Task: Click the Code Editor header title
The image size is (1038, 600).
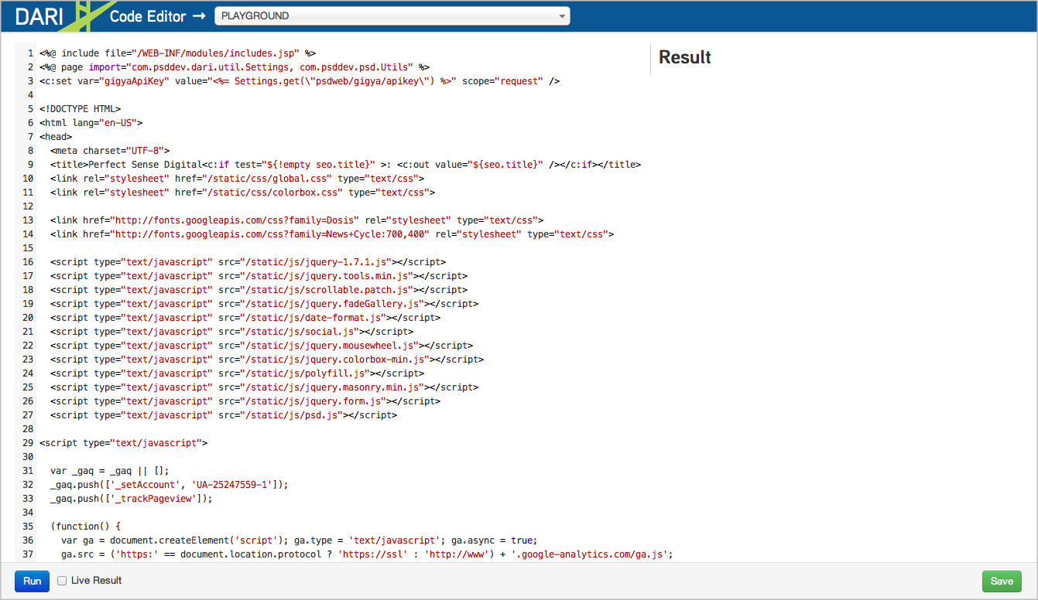Action: point(148,15)
